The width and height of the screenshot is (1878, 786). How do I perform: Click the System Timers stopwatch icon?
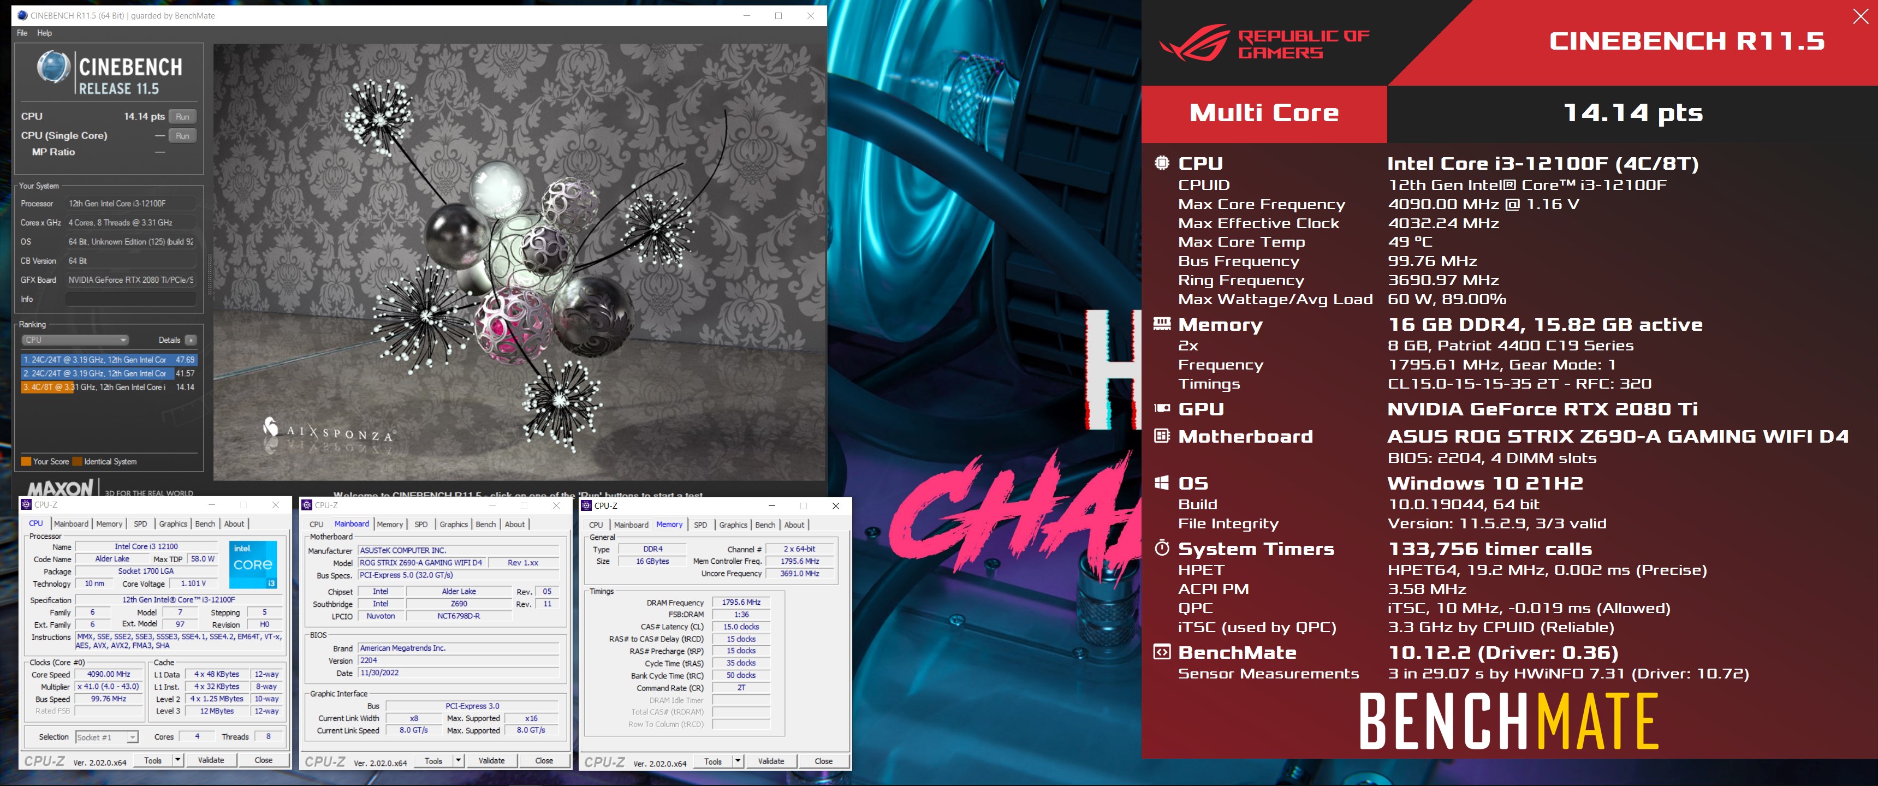[1162, 549]
